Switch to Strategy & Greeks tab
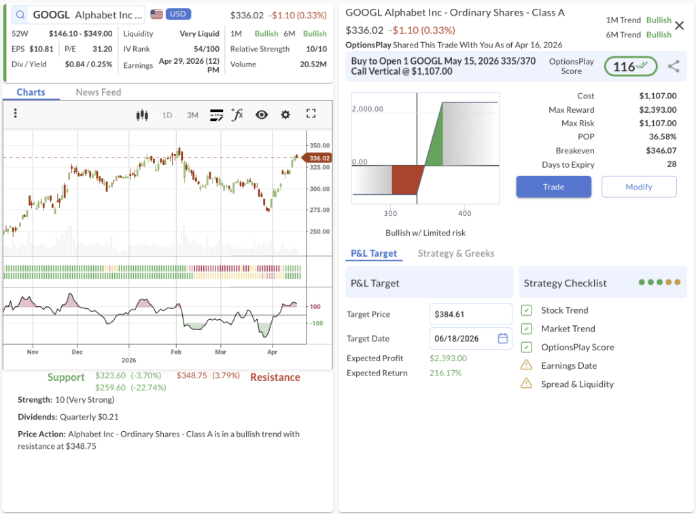 pos(455,253)
